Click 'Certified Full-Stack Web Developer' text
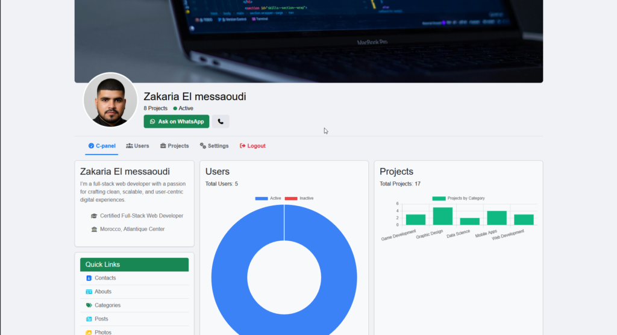This screenshot has width=617, height=335. click(142, 216)
